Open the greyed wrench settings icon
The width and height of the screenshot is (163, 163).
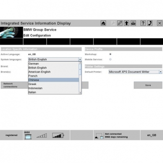(113, 23)
